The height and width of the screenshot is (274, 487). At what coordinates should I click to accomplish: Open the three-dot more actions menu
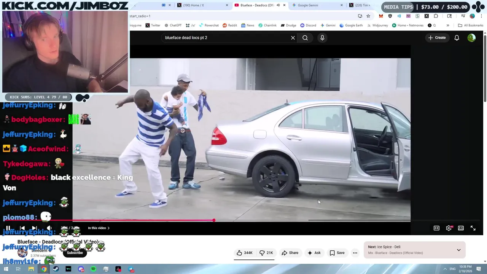tap(355, 253)
